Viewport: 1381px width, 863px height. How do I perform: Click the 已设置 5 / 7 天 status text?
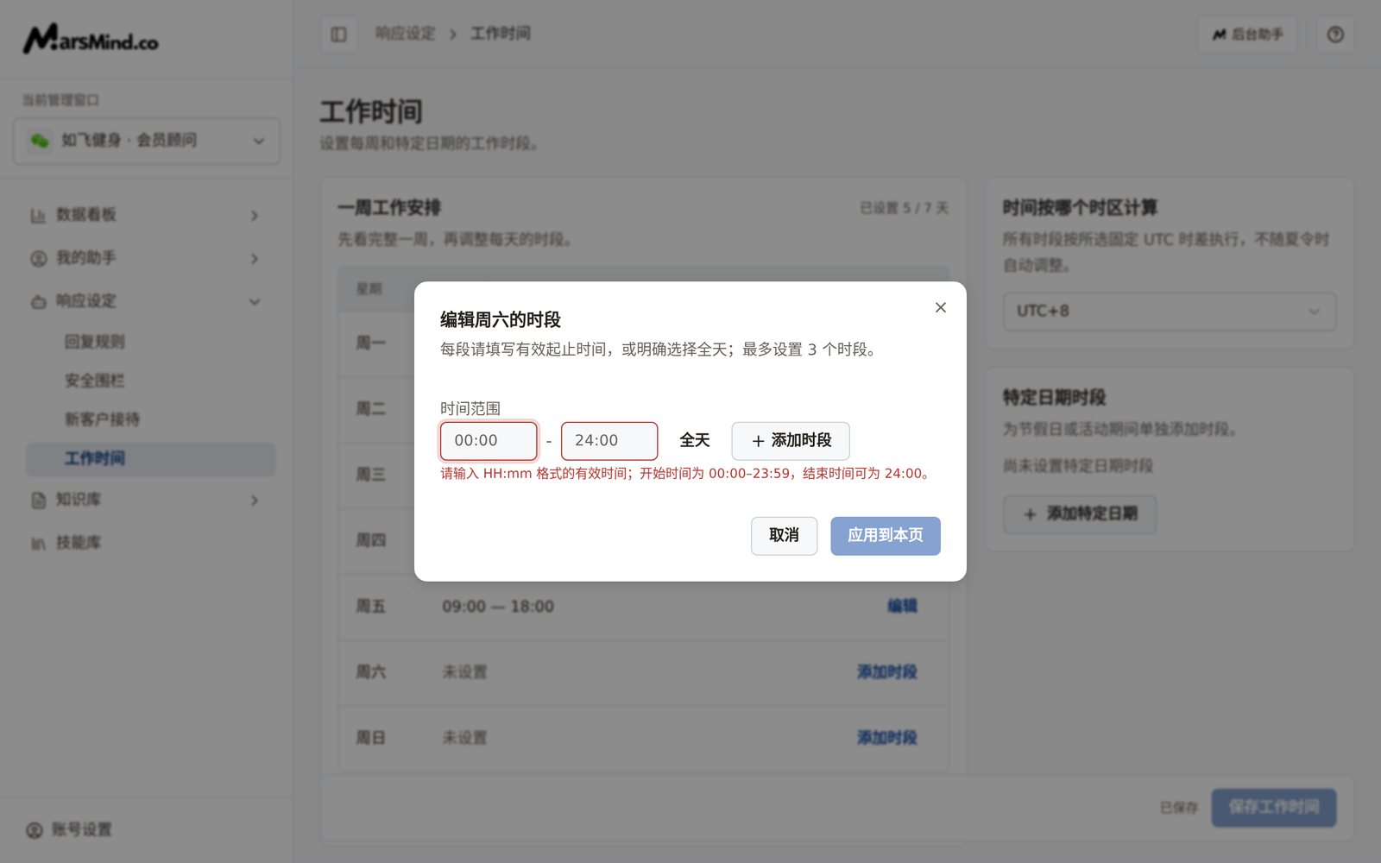(x=904, y=208)
